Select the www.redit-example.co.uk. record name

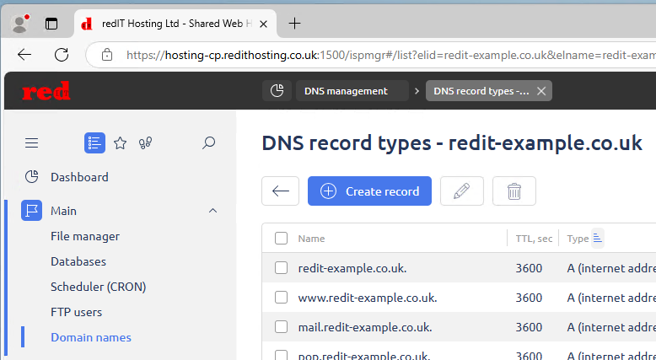[x=368, y=298]
